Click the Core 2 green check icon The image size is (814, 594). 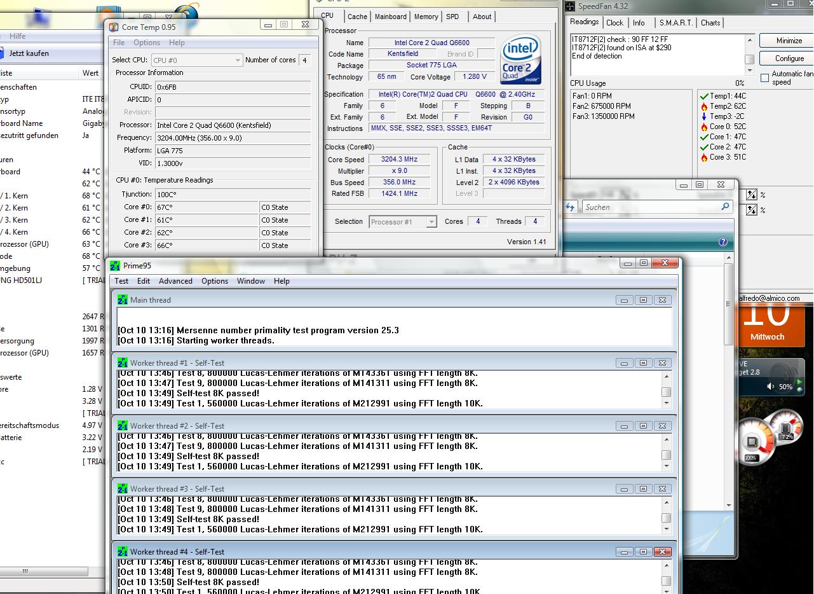[704, 147]
